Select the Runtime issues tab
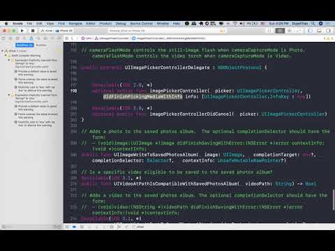Image resolution: width=335 pixels, height=251 pixels. pyautogui.click(x=41, y=45)
